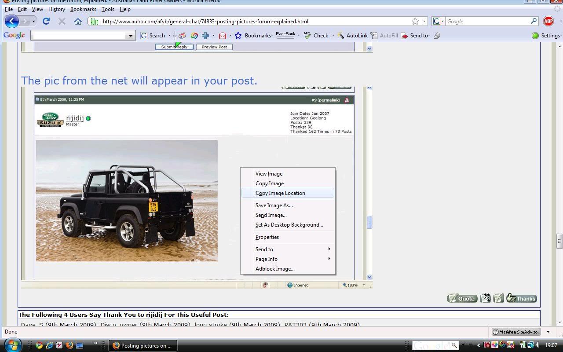
Task: Click the main page vertical scrollbar thumb
Action: (559, 241)
